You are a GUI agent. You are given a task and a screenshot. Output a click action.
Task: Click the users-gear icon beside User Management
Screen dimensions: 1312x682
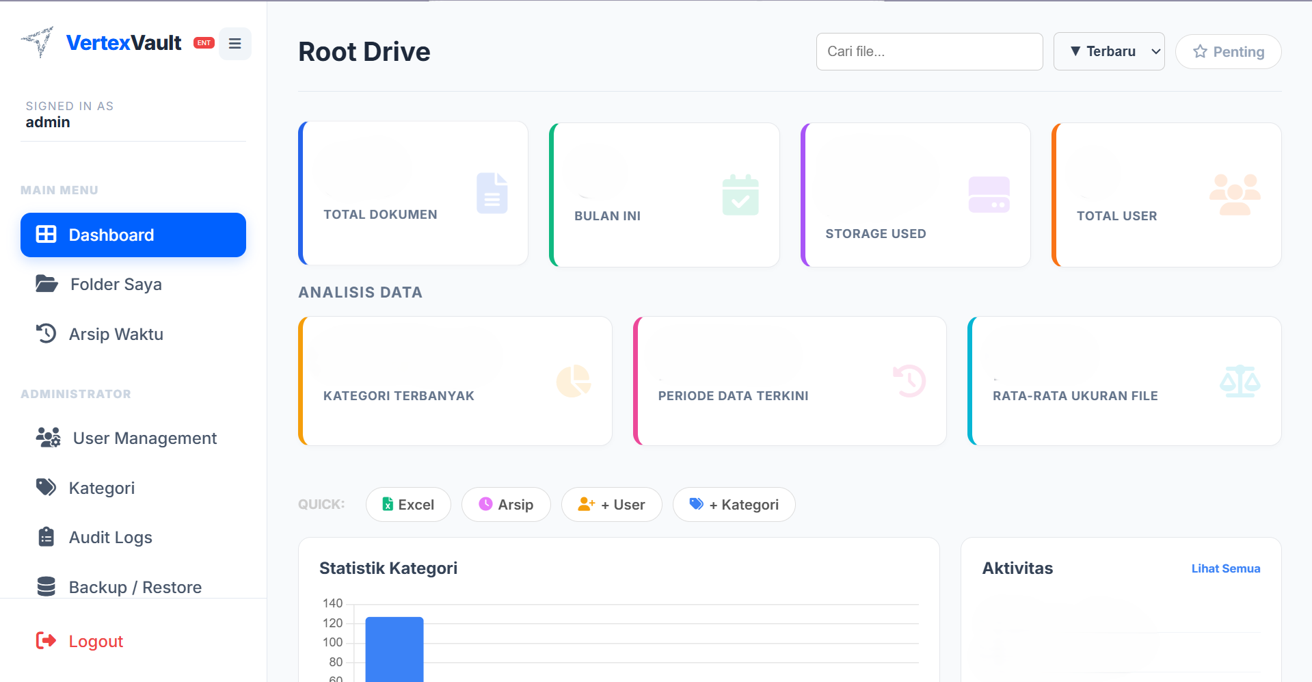tap(48, 437)
